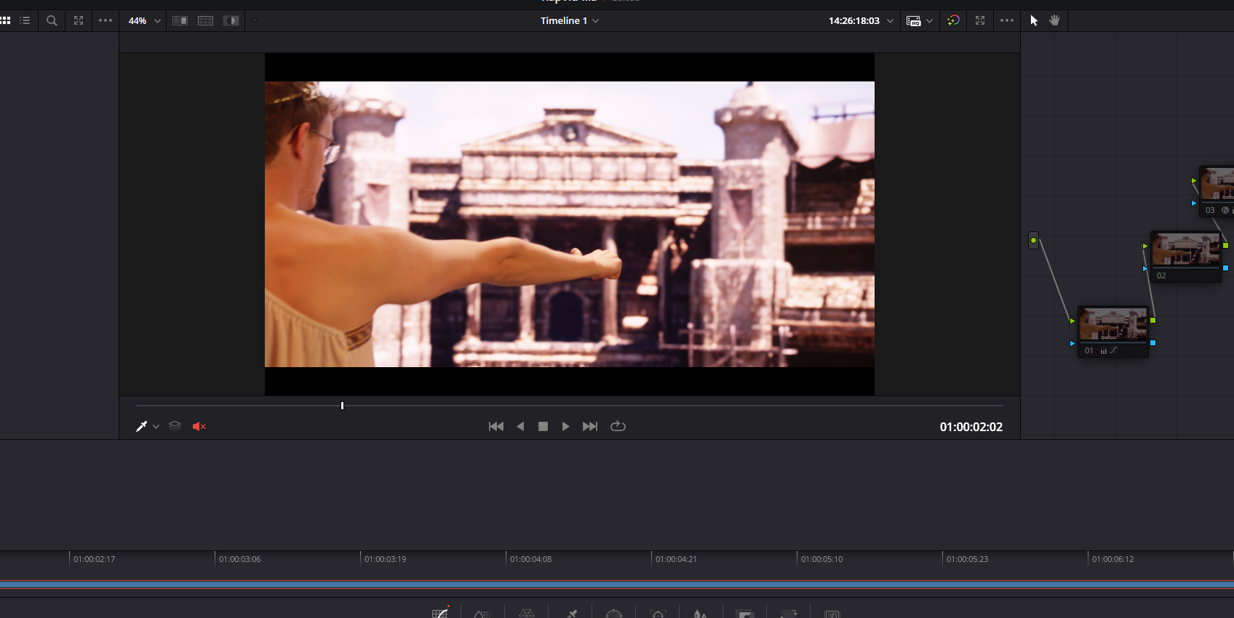1234x618 pixels.
Task: Click node 01 blue key output connector
Action: tap(1153, 342)
